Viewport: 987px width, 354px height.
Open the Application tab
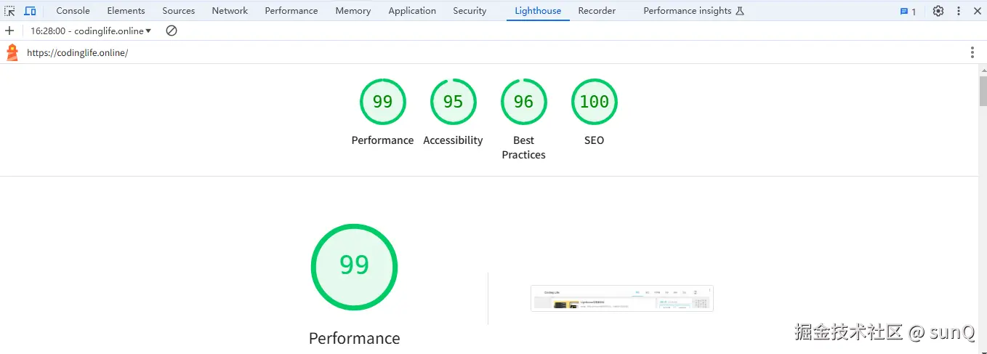click(412, 11)
